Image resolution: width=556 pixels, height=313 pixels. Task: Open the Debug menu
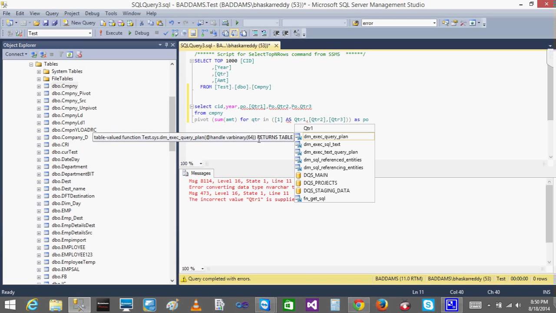pos(92,13)
